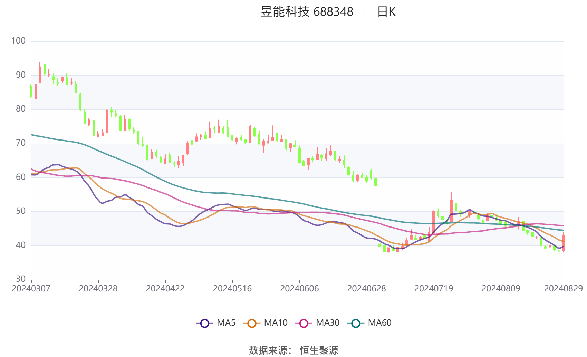This screenshot has height=357, width=587.
Task: Click x-axis date label 20240328
Action: click(x=98, y=289)
